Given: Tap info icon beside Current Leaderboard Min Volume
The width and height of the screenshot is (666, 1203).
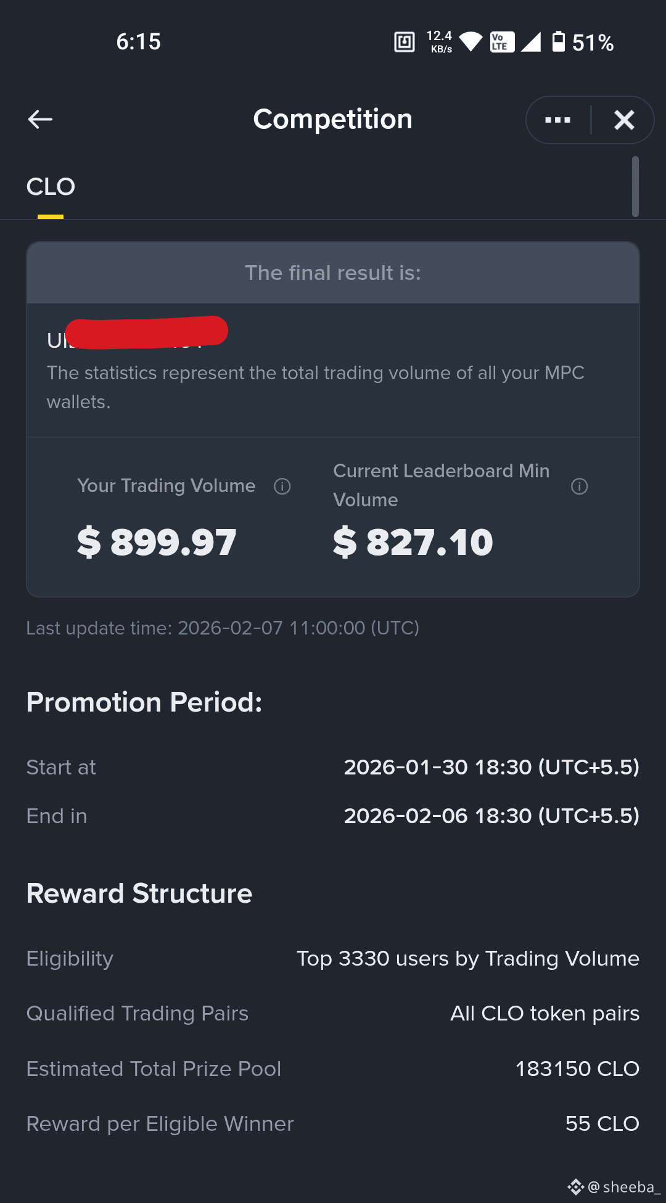Looking at the screenshot, I should (580, 487).
